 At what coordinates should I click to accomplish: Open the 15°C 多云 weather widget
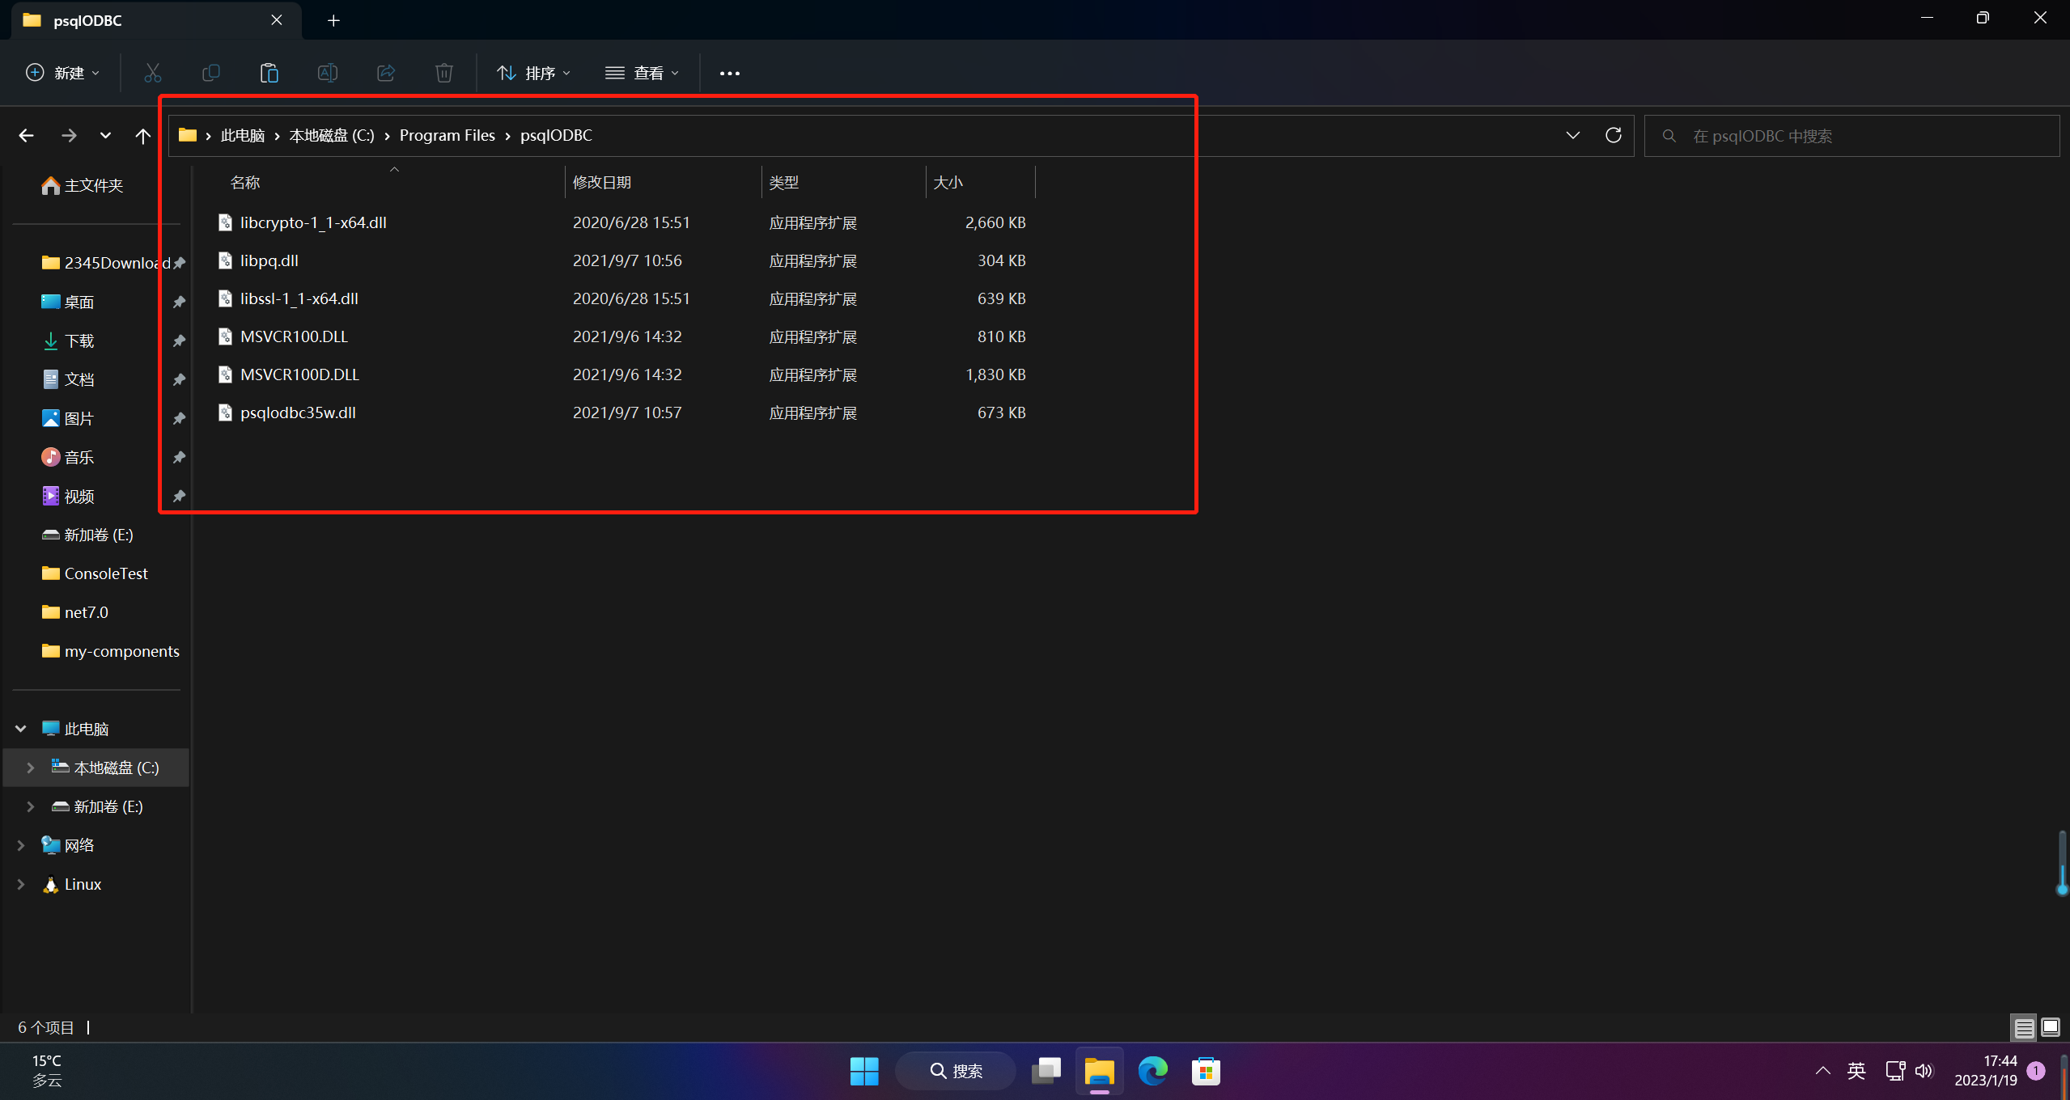click(47, 1071)
